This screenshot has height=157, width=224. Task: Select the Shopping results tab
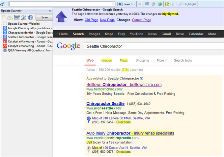pos(142,60)
